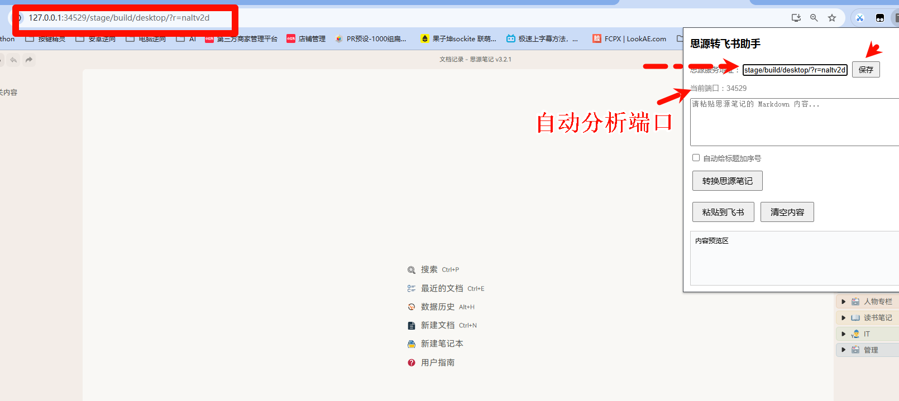Click the install app icon in address bar
This screenshot has height=401, width=899.
796,18
